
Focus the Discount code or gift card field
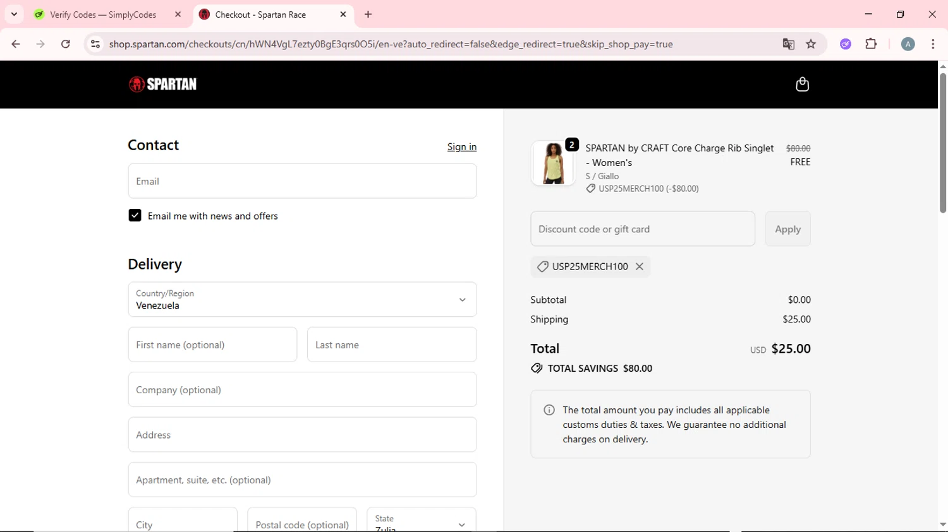tap(642, 229)
